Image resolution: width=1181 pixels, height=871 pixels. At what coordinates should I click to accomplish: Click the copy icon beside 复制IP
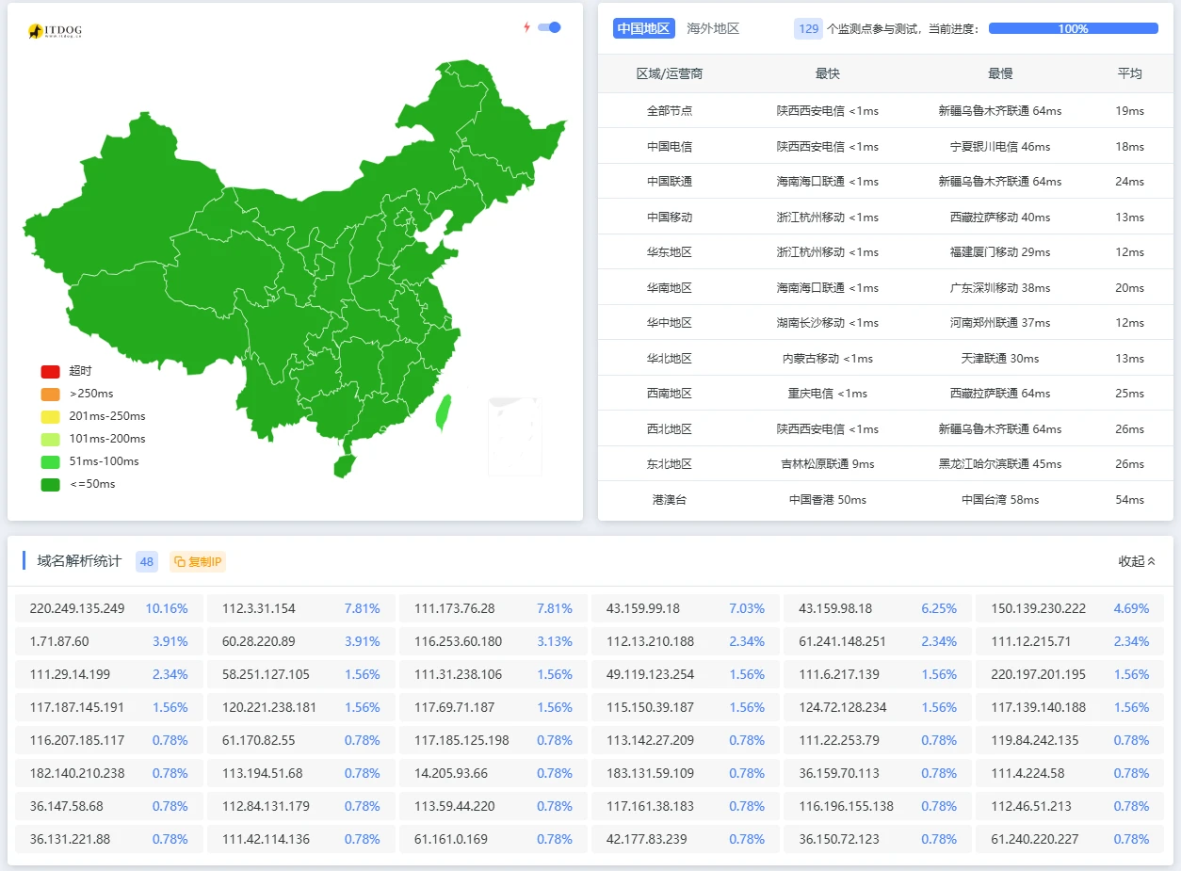click(x=179, y=562)
